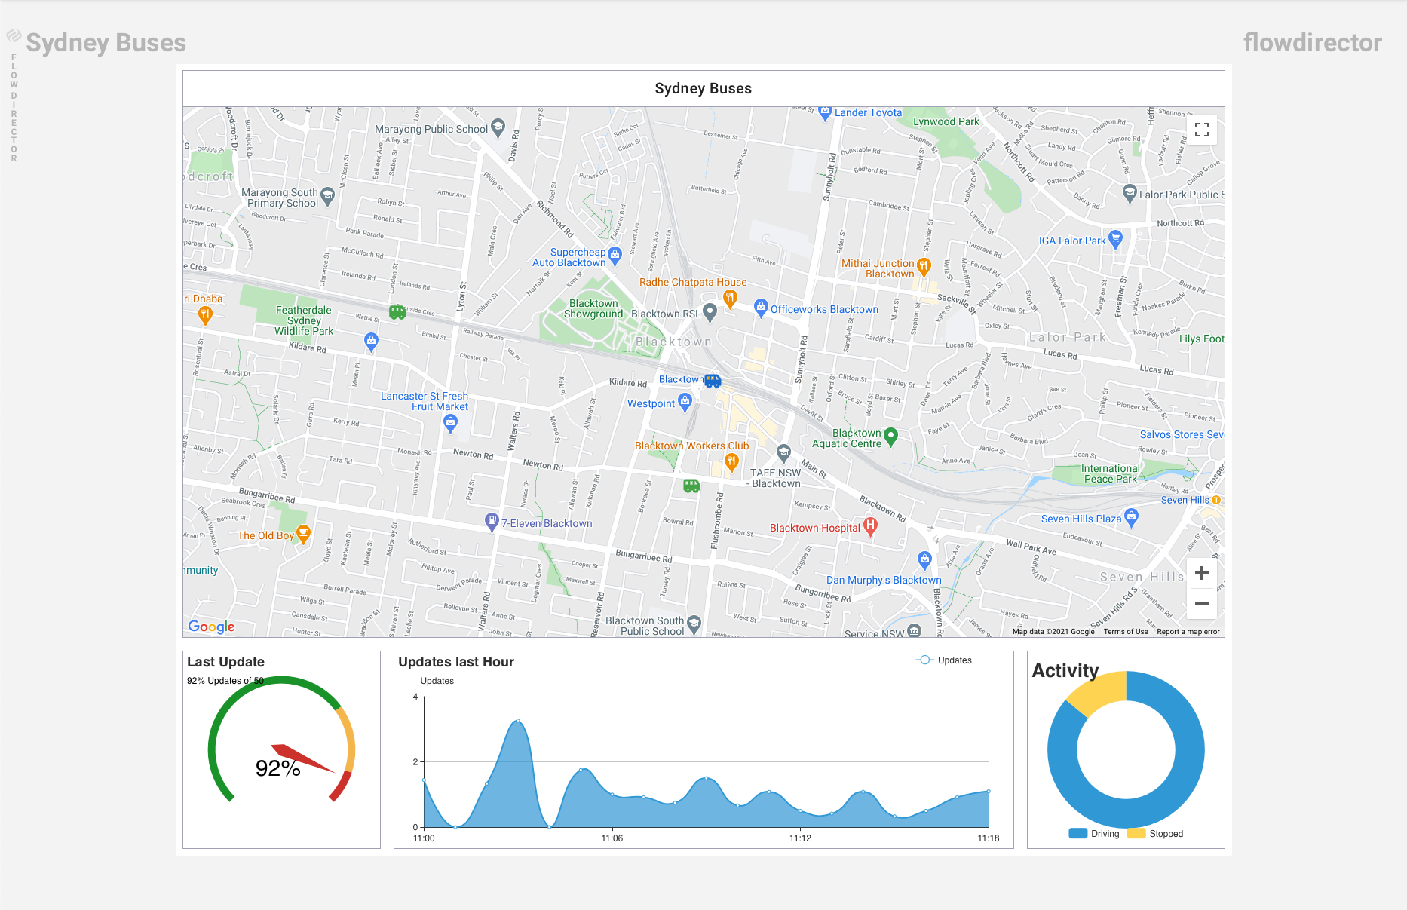Screen dimensions: 1407x910
Task: Click the peak point on Updates chart
Action: (x=517, y=721)
